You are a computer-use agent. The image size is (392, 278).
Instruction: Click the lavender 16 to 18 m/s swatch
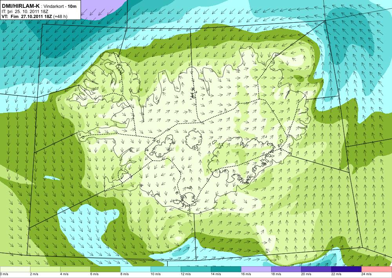(256, 269)
